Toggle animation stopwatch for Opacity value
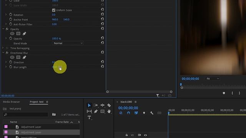Screen dimensions: 246x138 click(x=11, y=38)
